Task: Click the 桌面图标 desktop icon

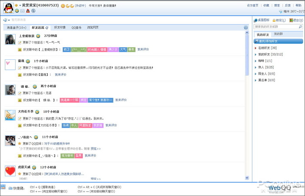Action: [x=256, y=20]
